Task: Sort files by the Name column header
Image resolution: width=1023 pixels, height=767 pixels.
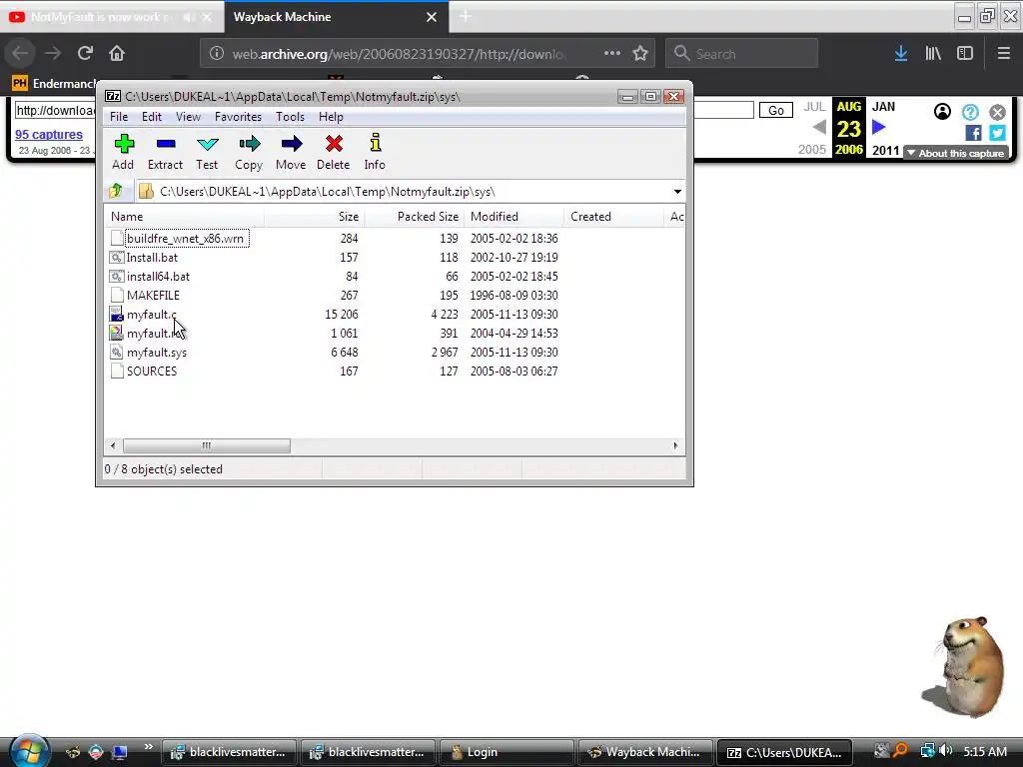Action: click(x=184, y=217)
